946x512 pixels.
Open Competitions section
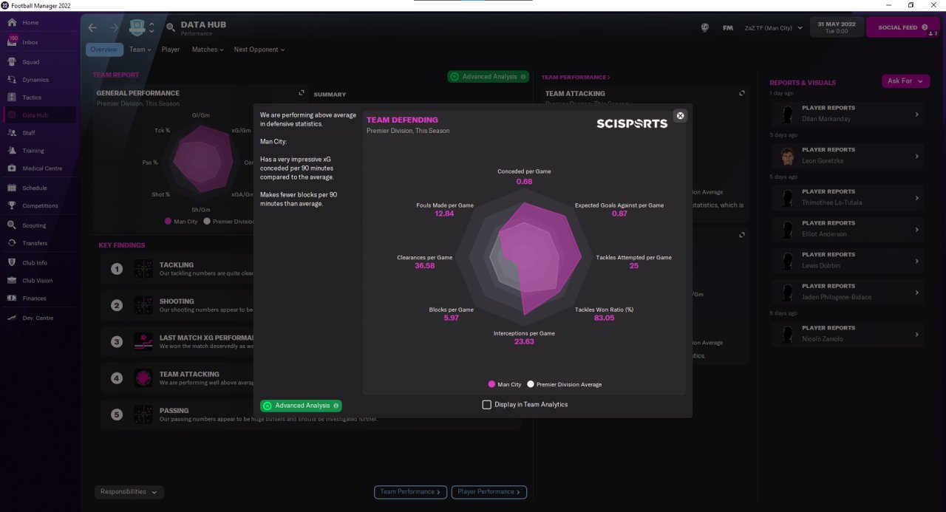(x=38, y=206)
